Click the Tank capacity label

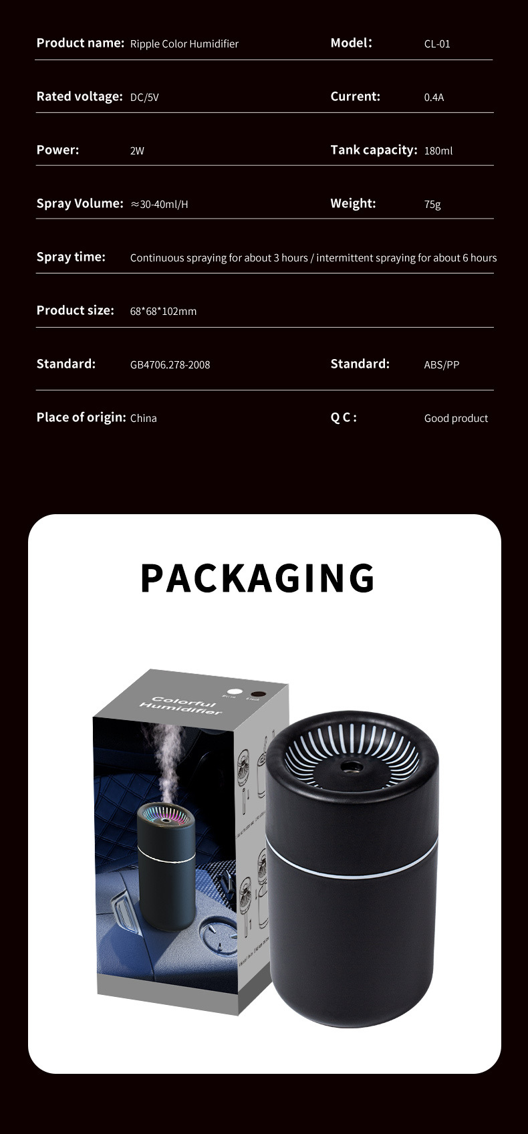tap(374, 150)
